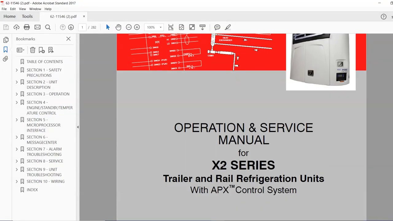Screen dimensions: 393x221
Task: Select the Highlight pen tool
Action: point(228,27)
